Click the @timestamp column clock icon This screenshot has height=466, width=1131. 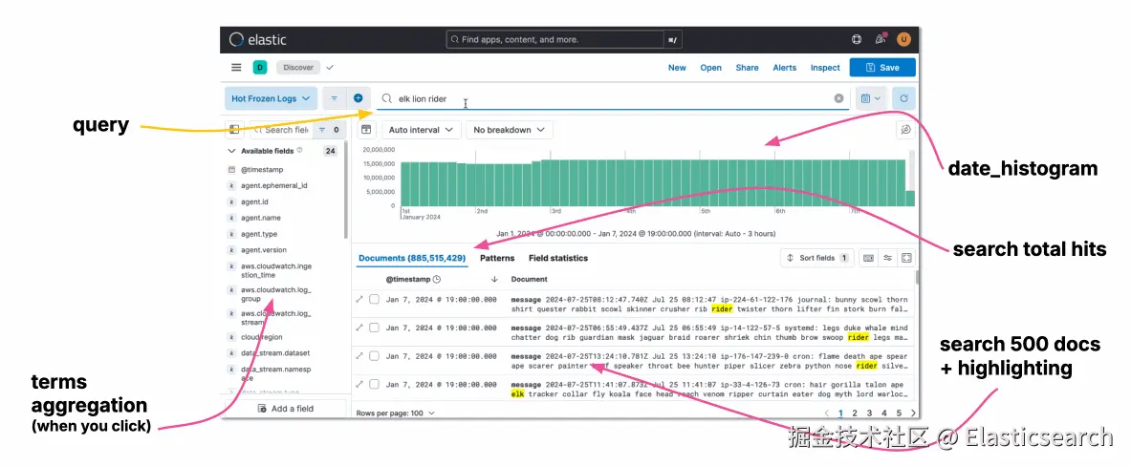tap(436, 279)
